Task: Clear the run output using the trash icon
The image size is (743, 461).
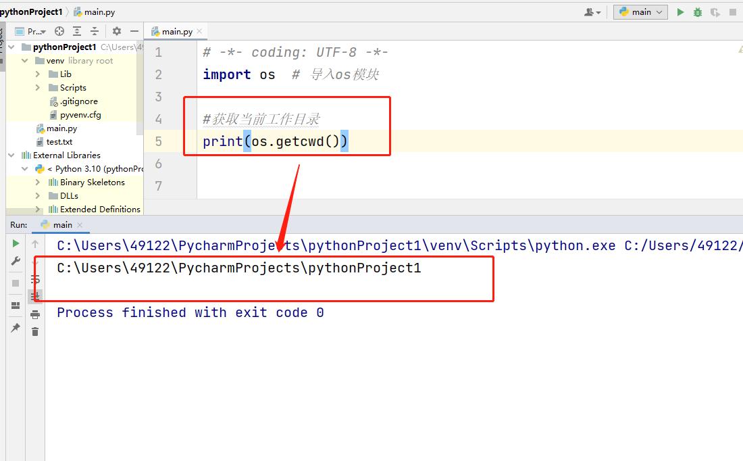Action: (34, 331)
